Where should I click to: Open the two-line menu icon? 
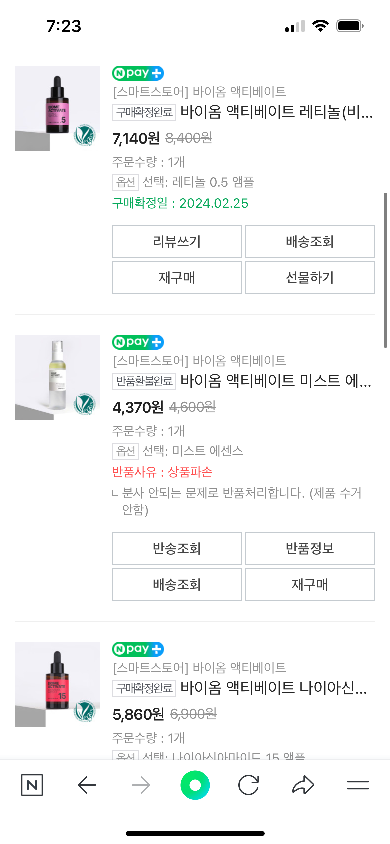pyautogui.click(x=358, y=785)
